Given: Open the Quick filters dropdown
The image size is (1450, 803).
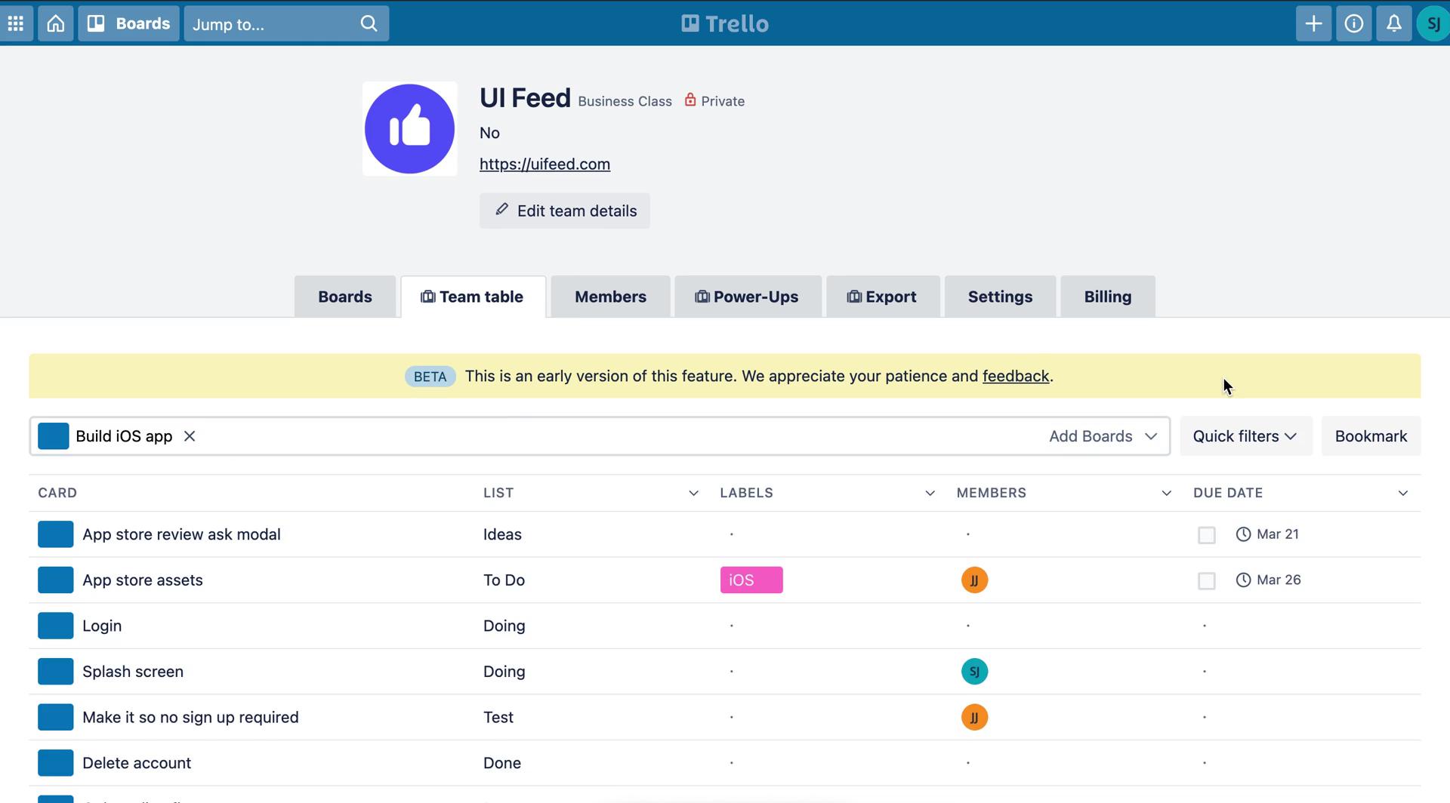Looking at the screenshot, I should click(x=1246, y=436).
